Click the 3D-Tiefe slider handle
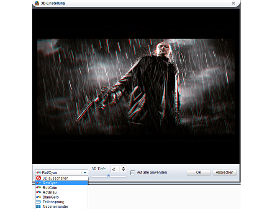The width and height of the screenshot is (272, 209). click(108, 176)
